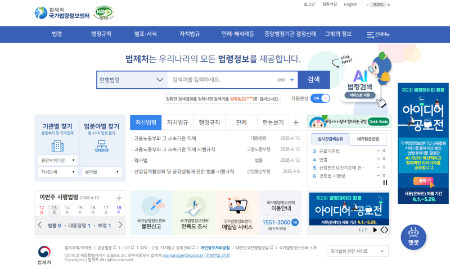Open the Quick Guide banner
The width and height of the screenshot is (450, 269).
pos(349,121)
